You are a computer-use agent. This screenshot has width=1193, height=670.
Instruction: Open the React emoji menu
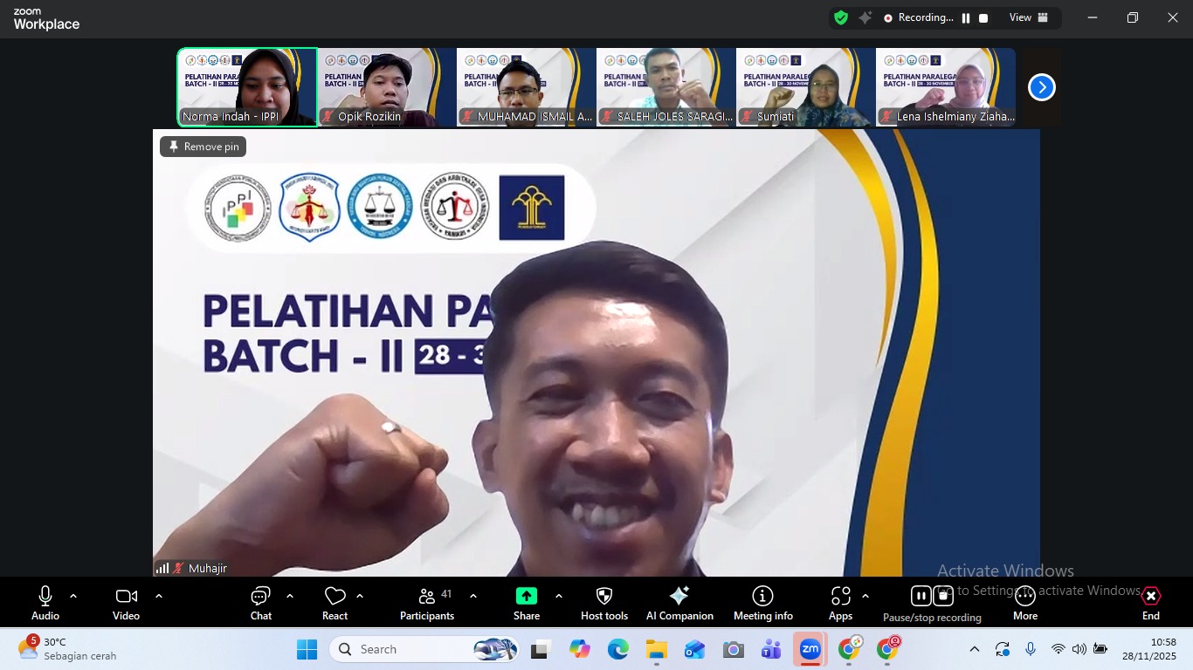click(334, 603)
